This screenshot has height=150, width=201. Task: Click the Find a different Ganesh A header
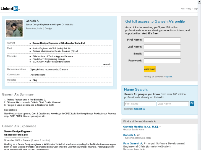[x=140, y=121]
